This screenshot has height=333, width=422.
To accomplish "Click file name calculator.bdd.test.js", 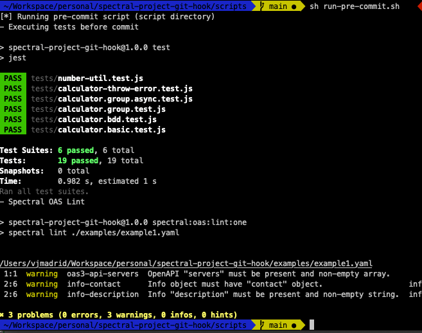I will 107,119.
